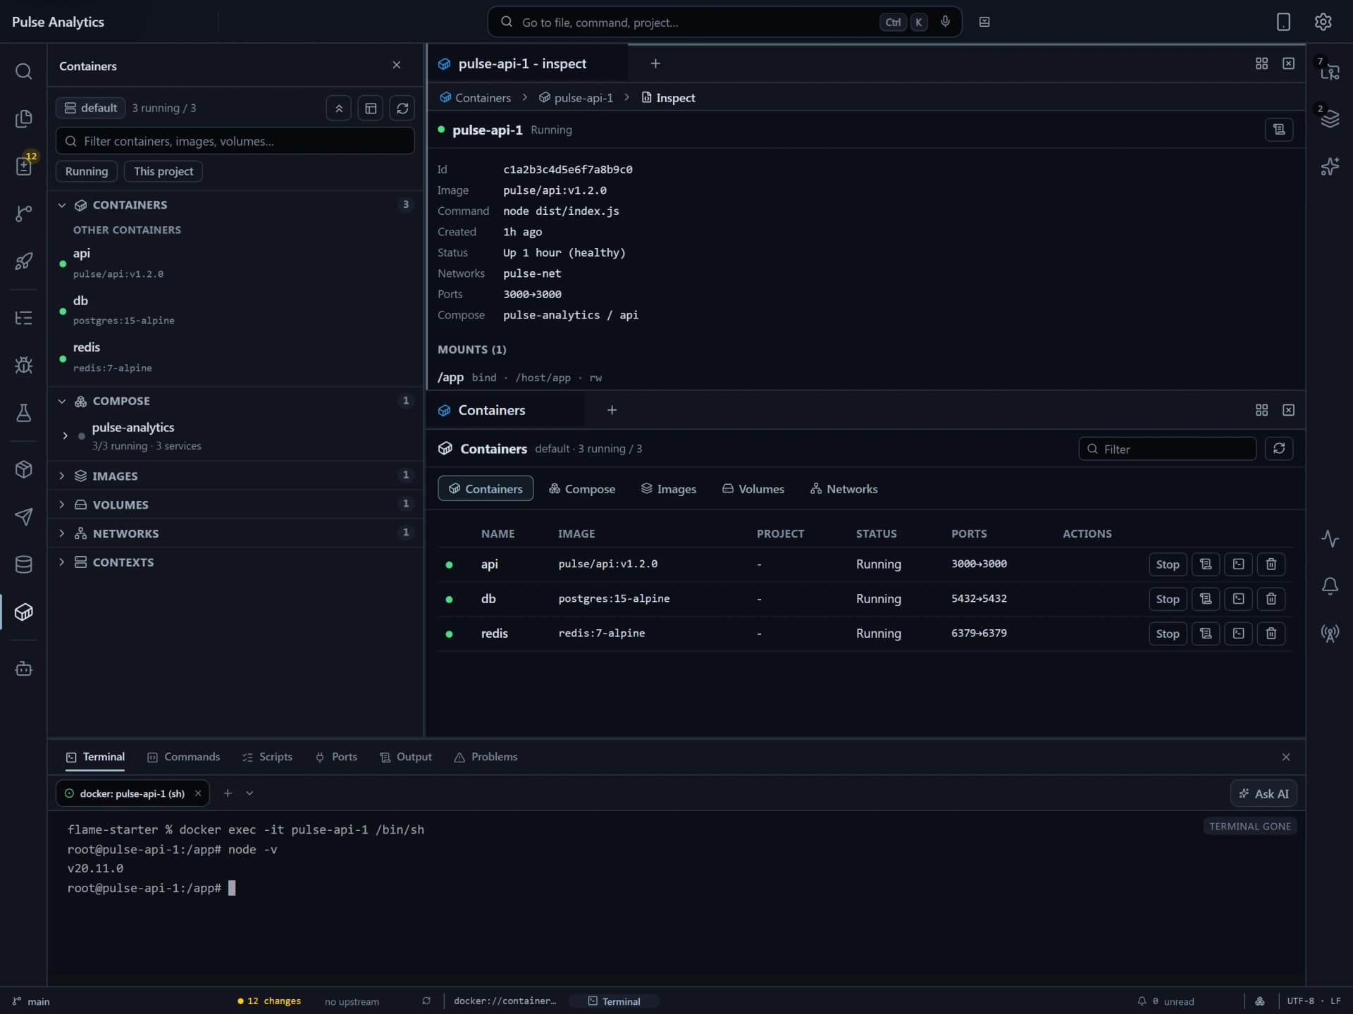This screenshot has width=1353, height=1014.
Task: View logs for api container row
Action: (1206, 564)
